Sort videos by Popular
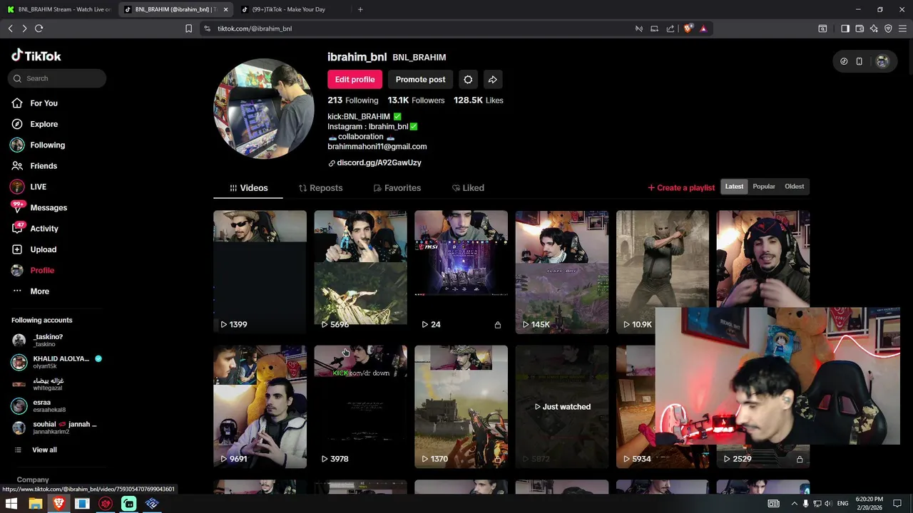 pyautogui.click(x=763, y=187)
